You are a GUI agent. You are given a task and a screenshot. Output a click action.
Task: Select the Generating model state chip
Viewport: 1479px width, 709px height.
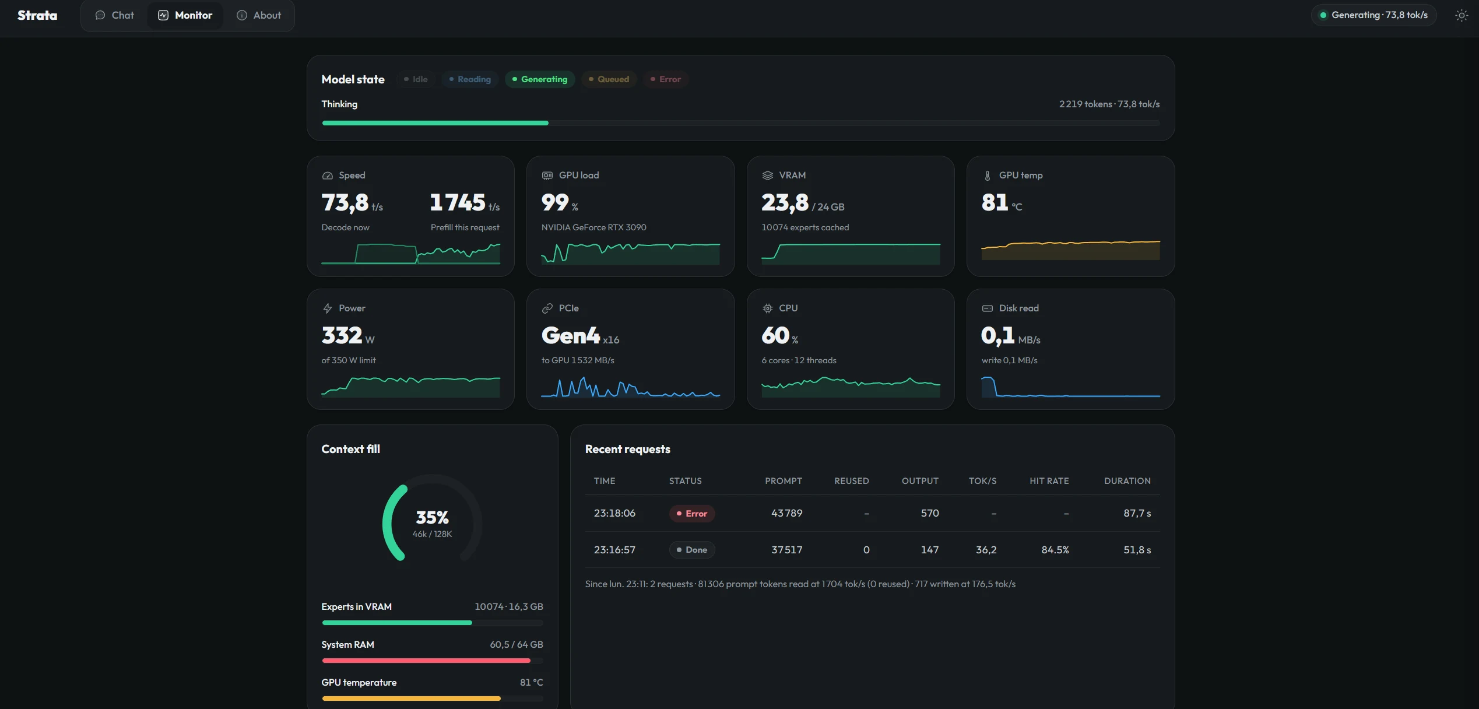[x=540, y=79]
